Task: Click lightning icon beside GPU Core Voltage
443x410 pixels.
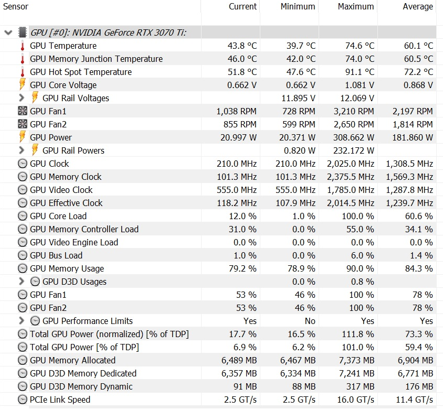Action: 22,84
